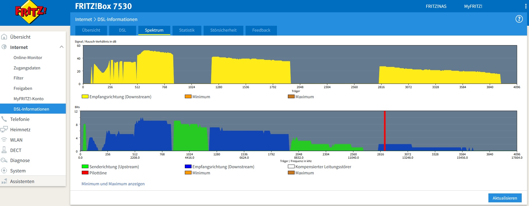Switch to the Übersicht tab
The width and height of the screenshot is (529, 206).
coord(91,30)
